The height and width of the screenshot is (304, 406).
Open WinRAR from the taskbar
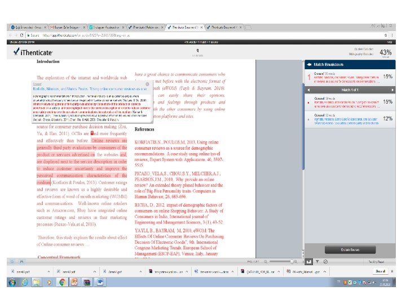point(87,283)
